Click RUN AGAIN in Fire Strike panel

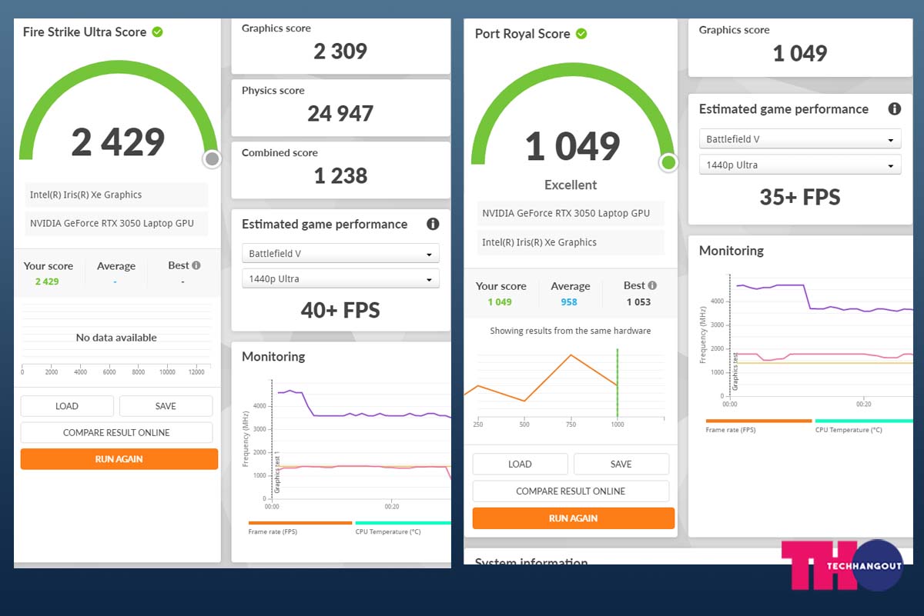point(119,459)
